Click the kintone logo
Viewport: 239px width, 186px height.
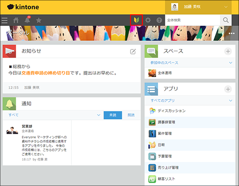click(23, 7)
